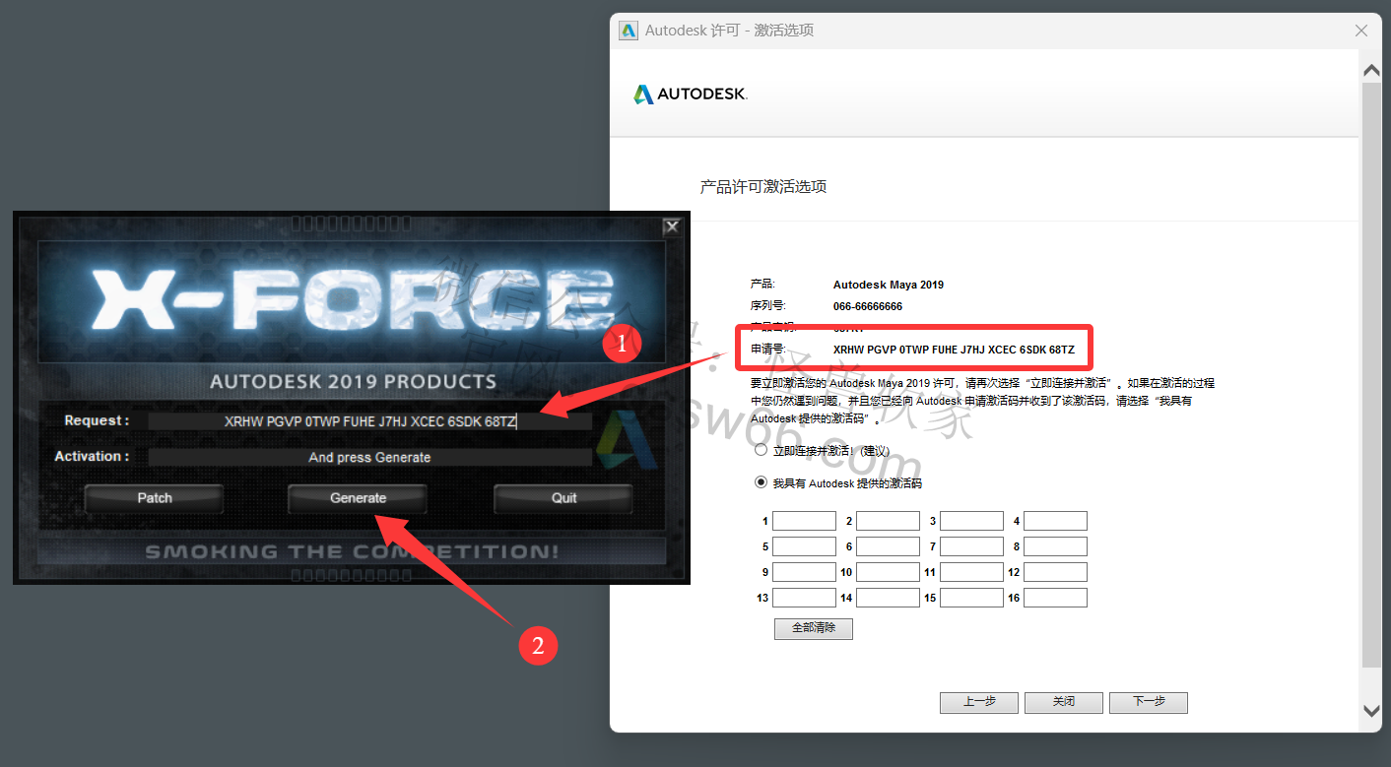
Task: Click activation code field 1
Action: point(804,521)
